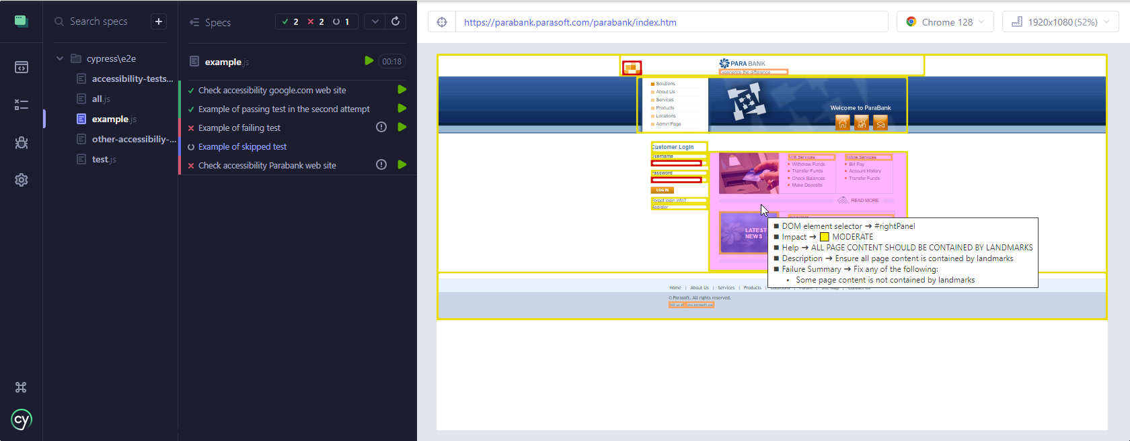
Task: Click Products in the ParaBank side menu
Action: [x=665, y=108]
